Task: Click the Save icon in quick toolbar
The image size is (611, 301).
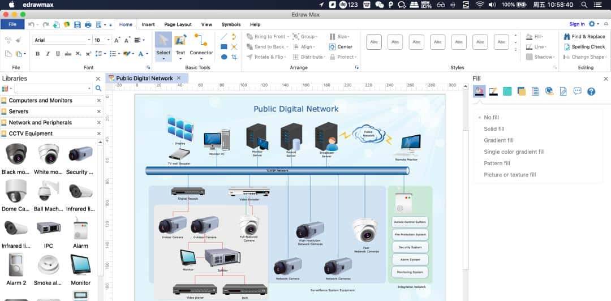Action: pyautogui.click(x=78, y=25)
